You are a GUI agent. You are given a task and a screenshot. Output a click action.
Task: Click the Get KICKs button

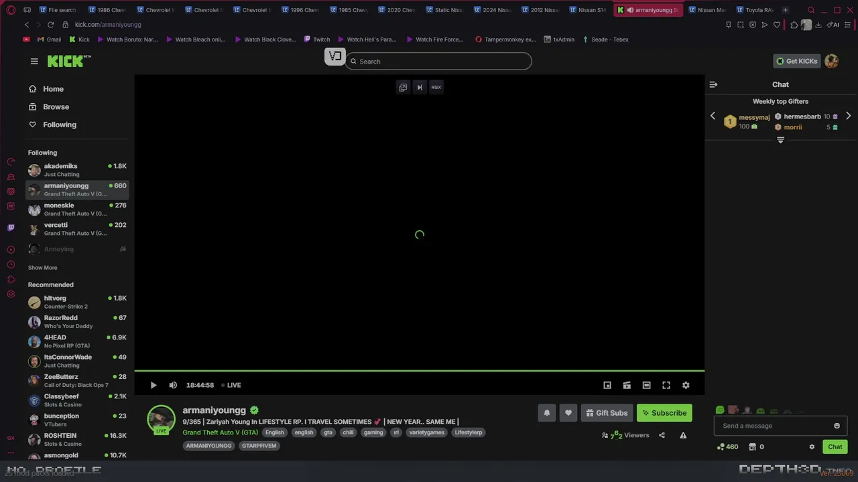[x=797, y=61]
